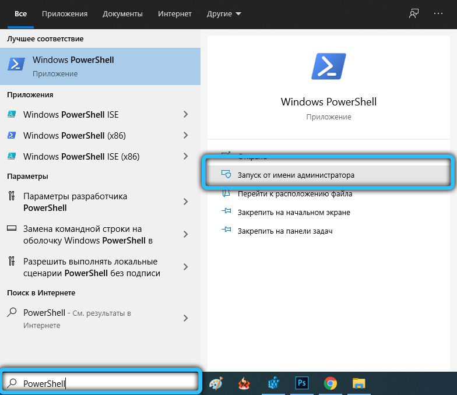Viewport: 457px width, 395px height.
Task: Open File Explorer from the taskbar
Action: point(359,383)
